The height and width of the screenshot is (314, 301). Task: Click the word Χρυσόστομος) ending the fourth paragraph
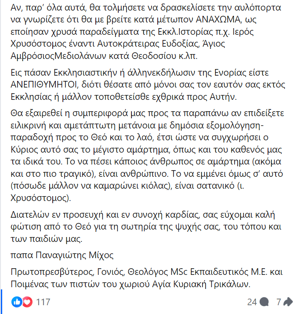pos(41,198)
